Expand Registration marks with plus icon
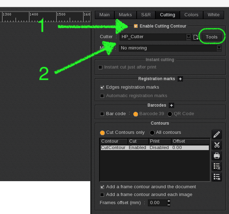This screenshot has height=214, width=229. (x=180, y=79)
